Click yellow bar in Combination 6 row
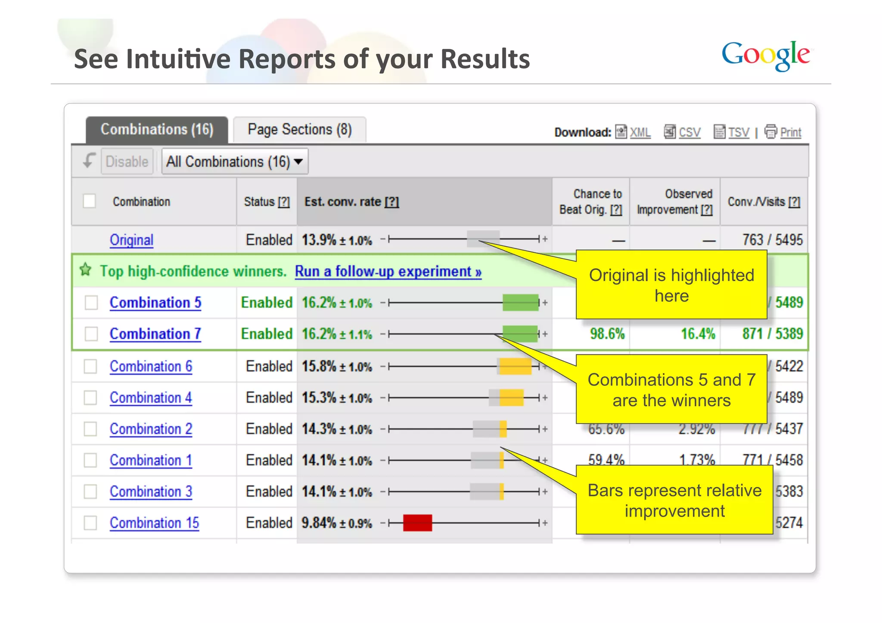The height and width of the screenshot is (623, 882). click(x=516, y=366)
